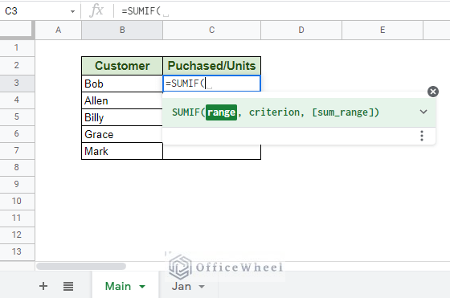Open the Main tab dropdown arrow
The width and height of the screenshot is (450, 298).
click(142, 286)
